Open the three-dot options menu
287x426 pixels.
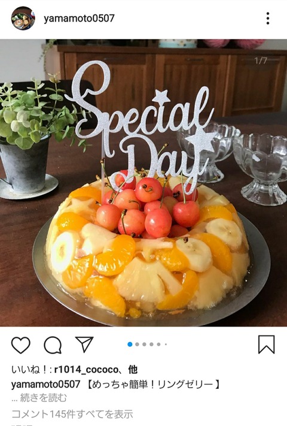pyautogui.click(x=268, y=18)
